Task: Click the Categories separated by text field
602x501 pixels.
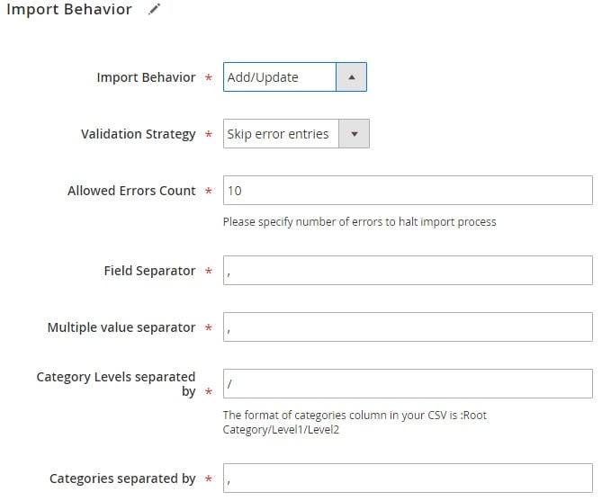Action: pyautogui.click(x=408, y=479)
